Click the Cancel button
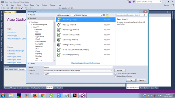This screenshot has width=175, height=98. [x=141, y=80]
